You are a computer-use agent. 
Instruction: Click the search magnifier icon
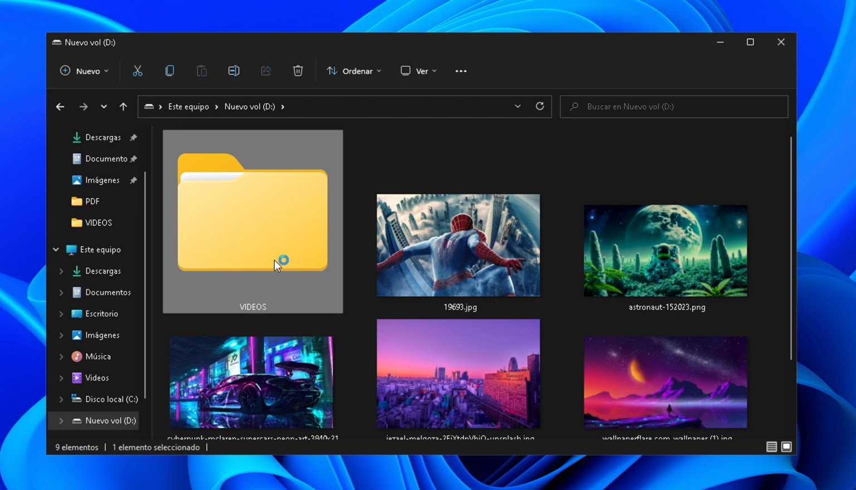pyautogui.click(x=574, y=106)
